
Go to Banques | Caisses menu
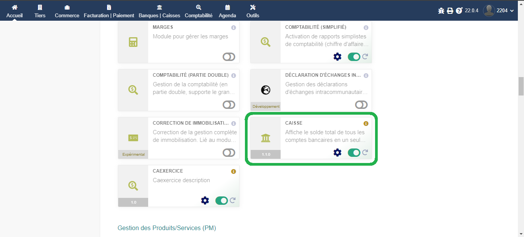159,11
